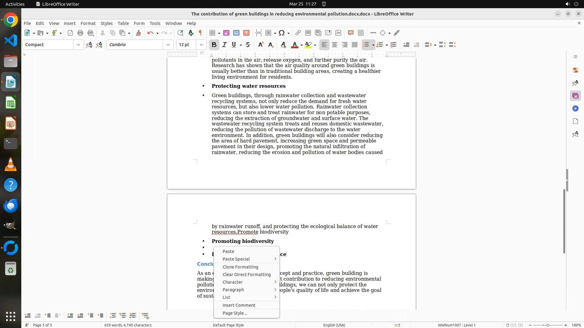The image size is (584, 328).
Task: Expand the paragraph style dropdown
Action: [78, 45]
